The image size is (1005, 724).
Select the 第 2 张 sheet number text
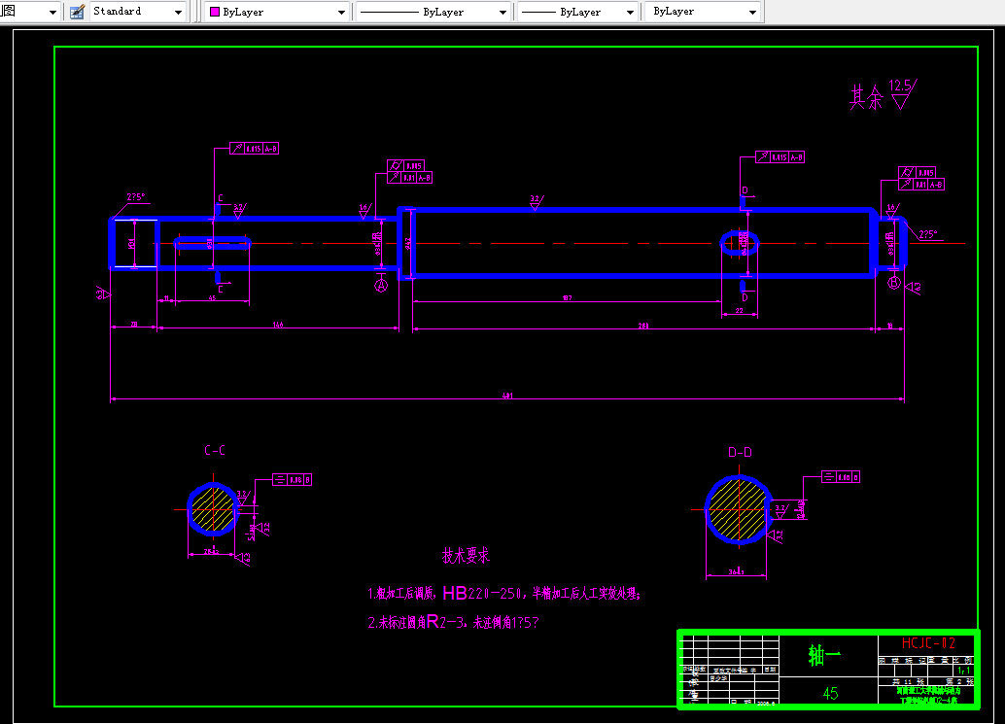click(x=959, y=681)
